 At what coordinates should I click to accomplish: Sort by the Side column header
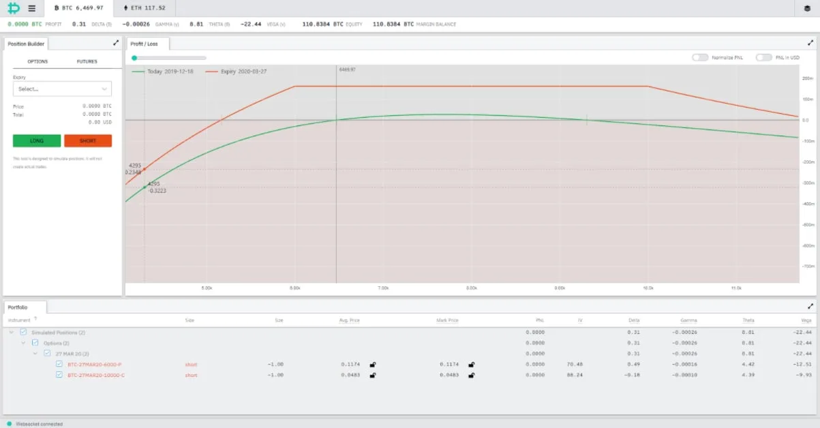pos(190,320)
